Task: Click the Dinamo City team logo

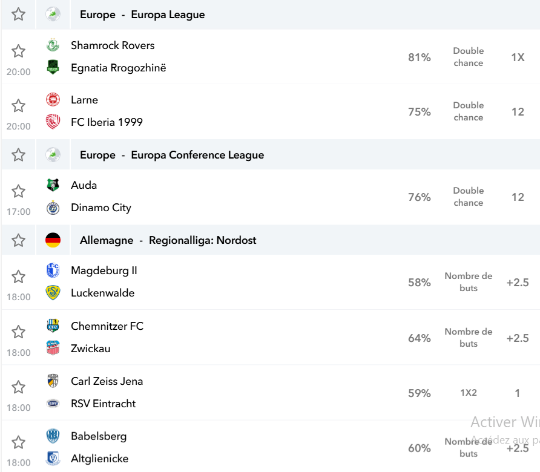Action: pos(53,208)
